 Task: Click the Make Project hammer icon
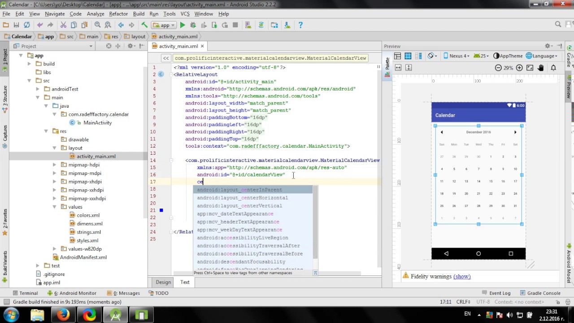(x=144, y=25)
